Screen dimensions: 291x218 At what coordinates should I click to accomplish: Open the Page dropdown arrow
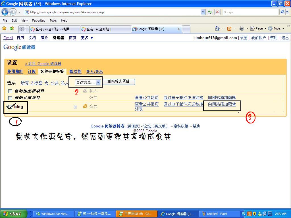click(265, 29)
